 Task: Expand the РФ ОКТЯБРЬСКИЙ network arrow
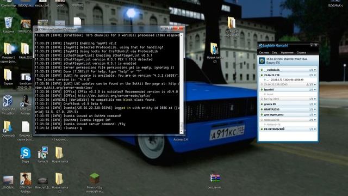point(315,129)
